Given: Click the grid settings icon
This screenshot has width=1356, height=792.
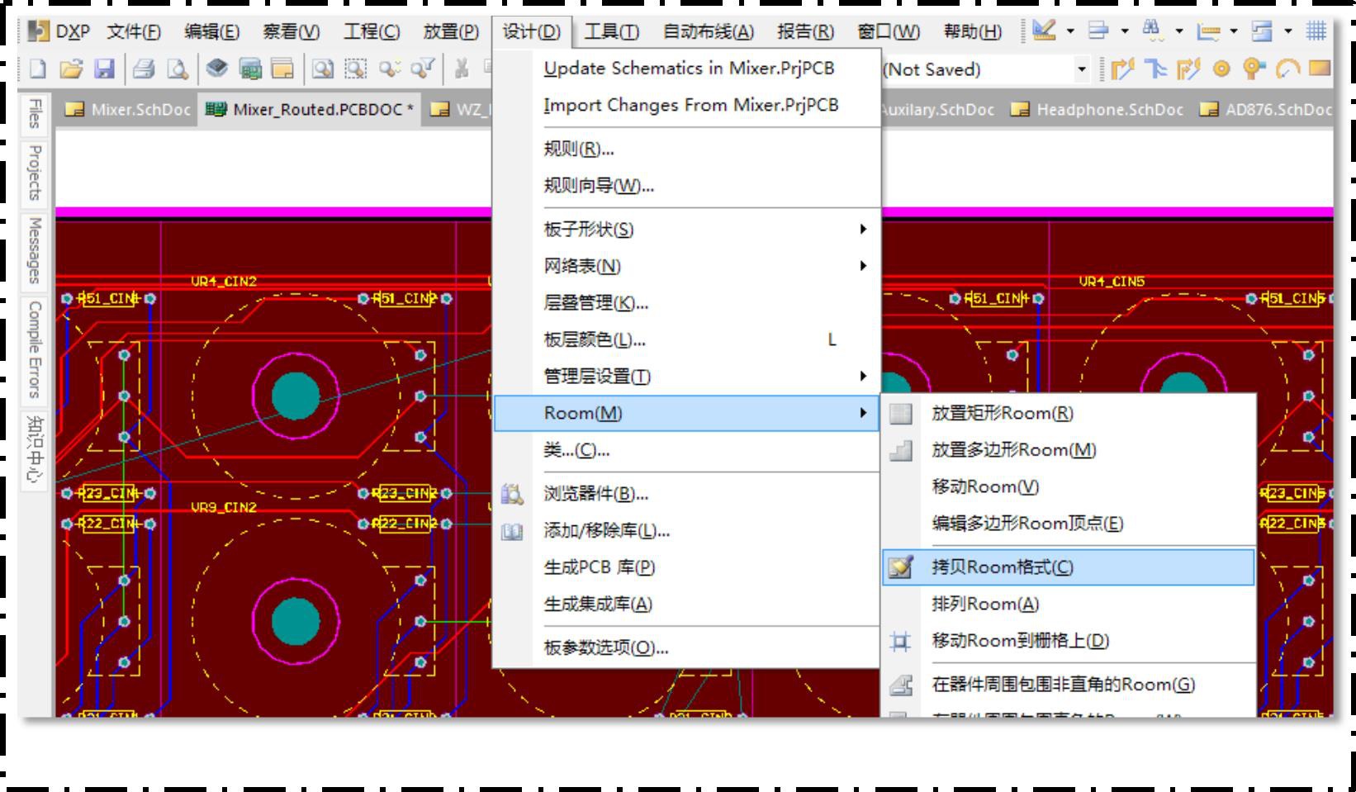Looking at the screenshot, I should coord(1316,31).
